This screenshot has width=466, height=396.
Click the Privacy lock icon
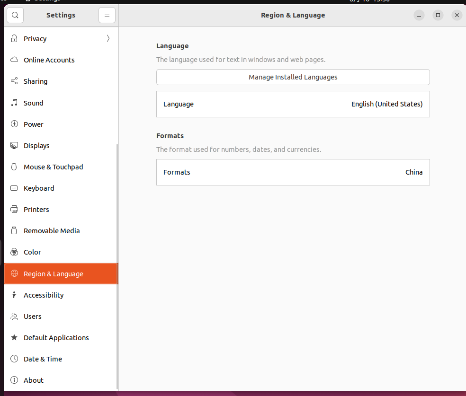pyautogui.click(x=14, y=39)
